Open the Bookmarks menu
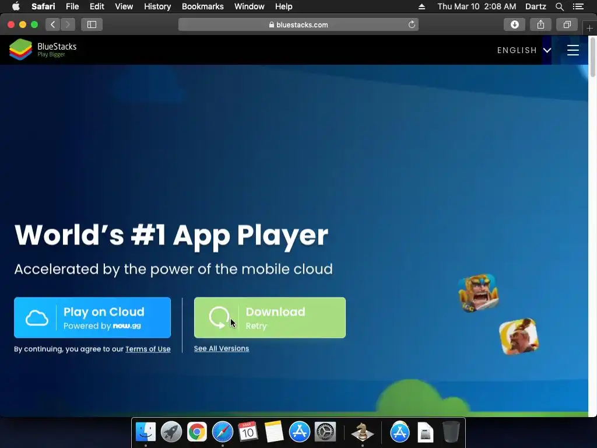 pyautogui.click(x=202, y=6)
